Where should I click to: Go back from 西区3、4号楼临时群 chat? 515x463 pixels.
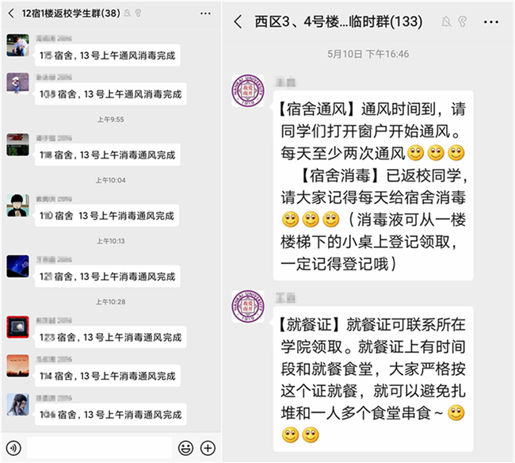tap(238, 22)
